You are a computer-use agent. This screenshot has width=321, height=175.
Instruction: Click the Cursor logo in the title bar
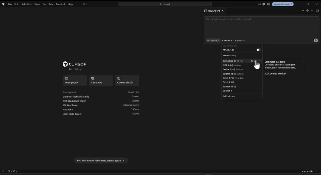pos(3,4)
